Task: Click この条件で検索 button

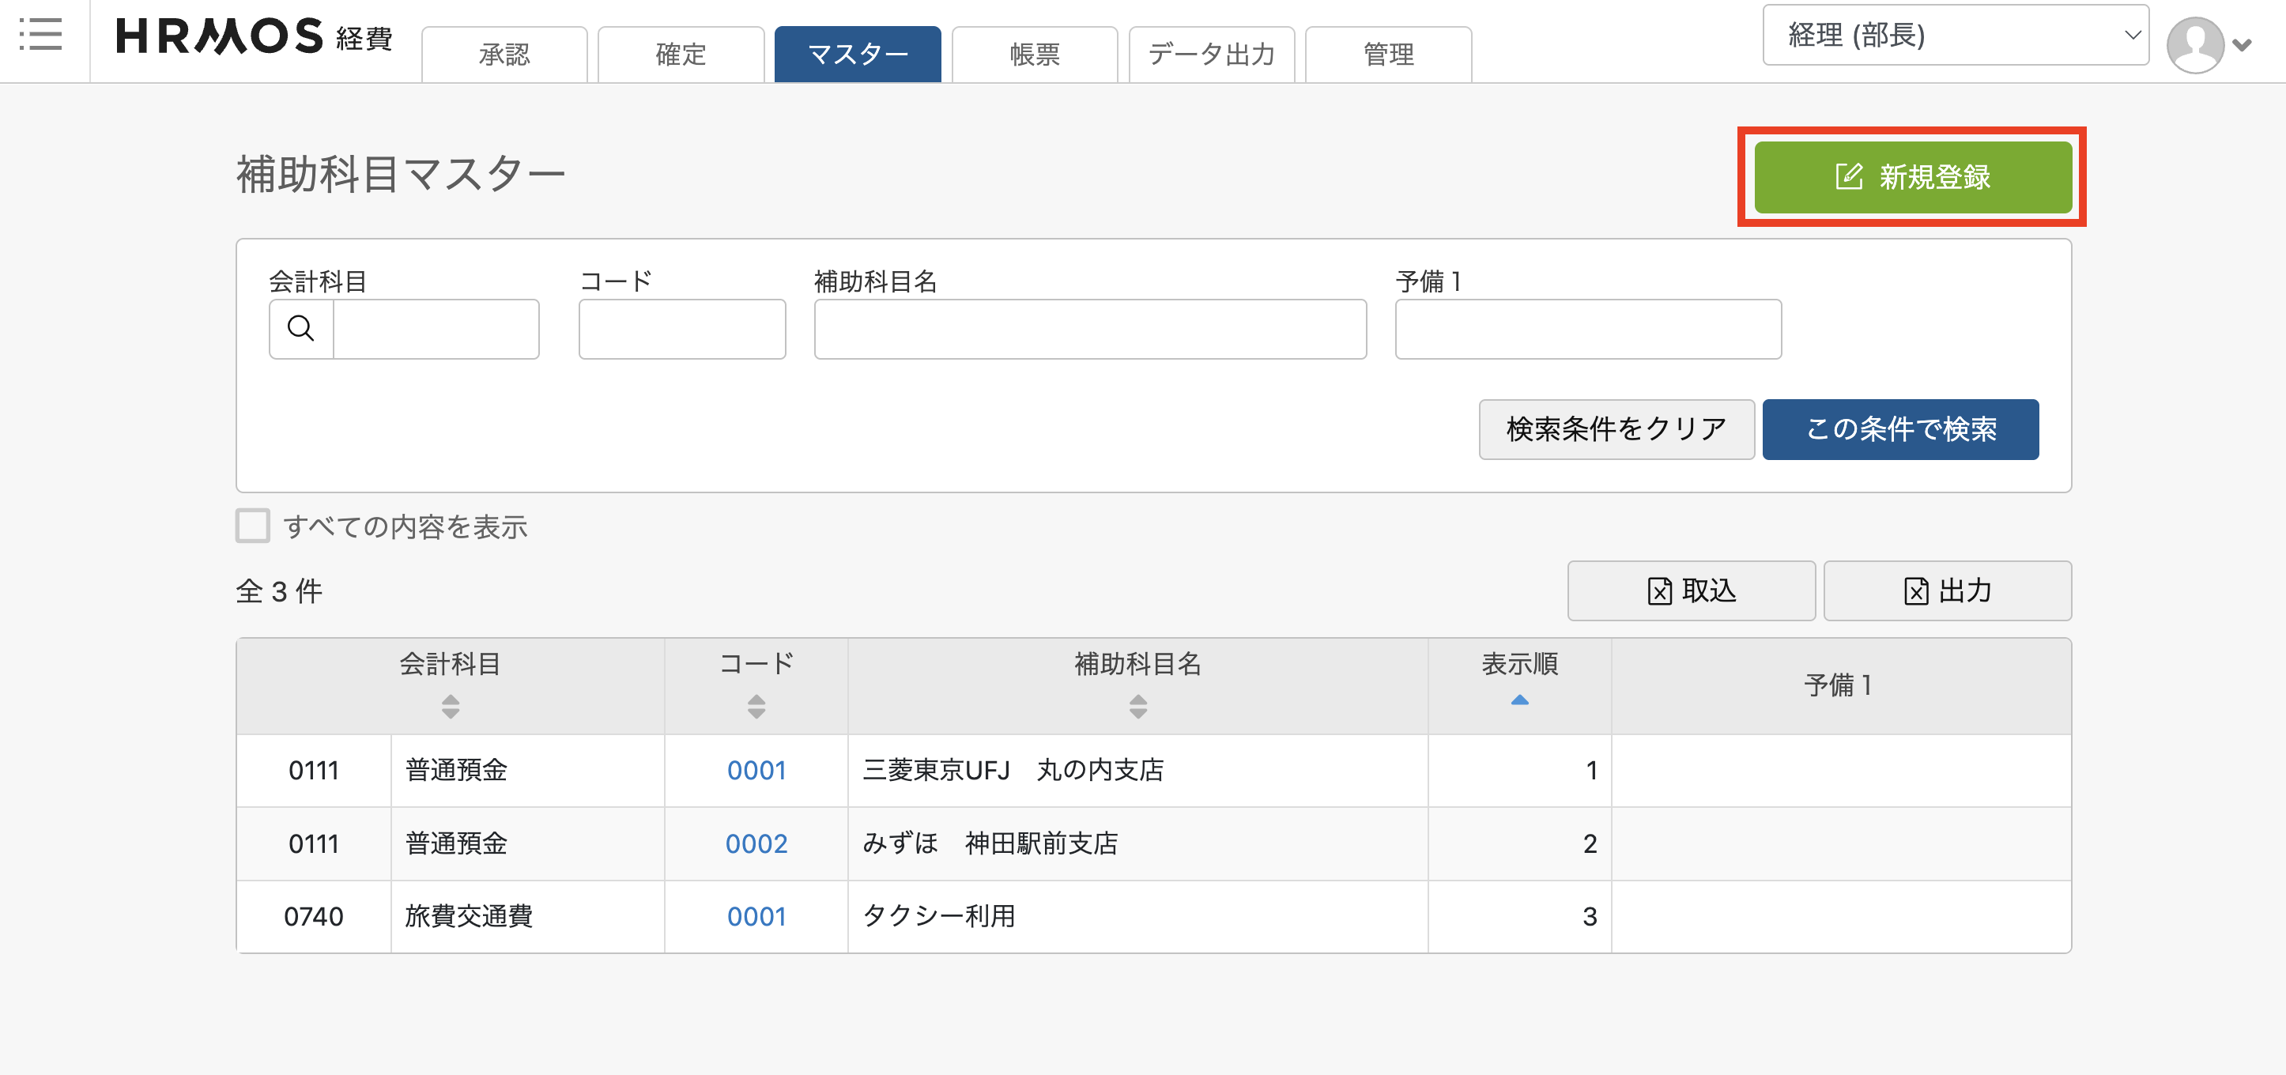Action: (1900, 428)
